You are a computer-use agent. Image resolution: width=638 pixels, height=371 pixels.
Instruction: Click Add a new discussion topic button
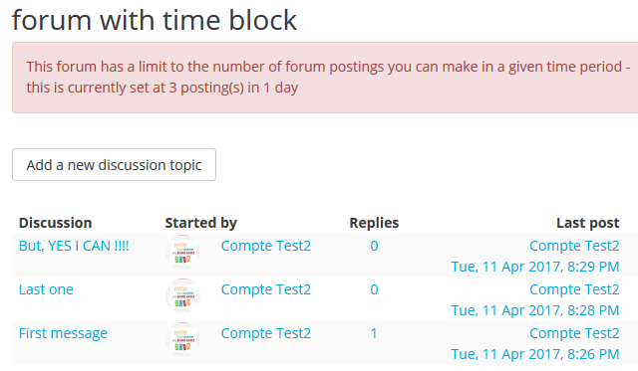[114, 165]
